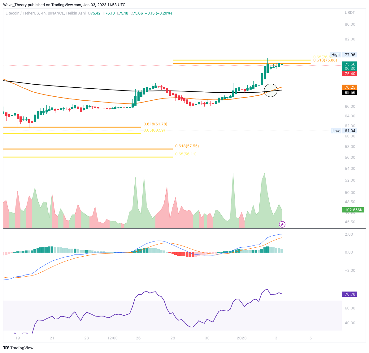Click the orange moving average label 70.25

click(x=349, y=87)
